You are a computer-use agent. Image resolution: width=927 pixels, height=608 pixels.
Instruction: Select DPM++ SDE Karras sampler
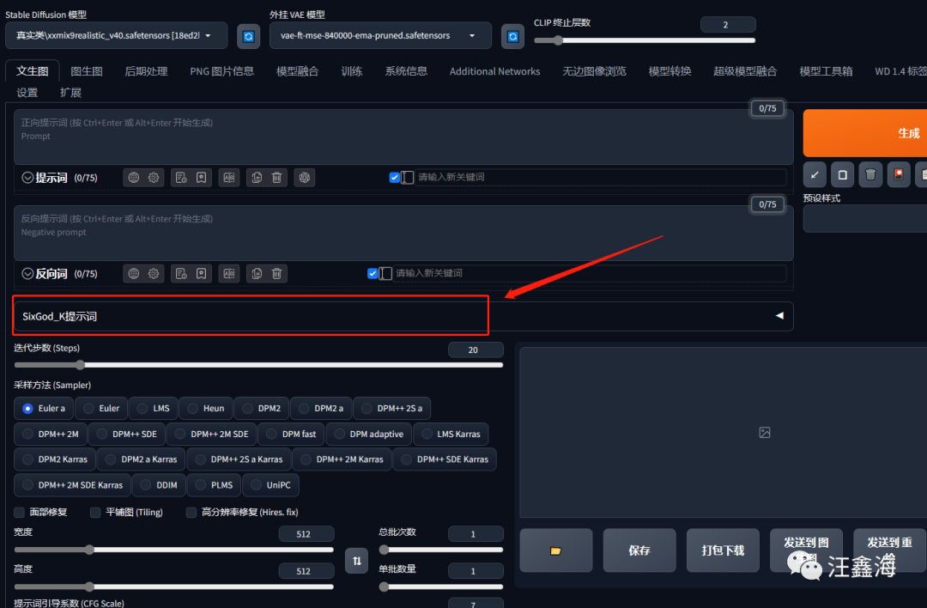tap(445, 459)
